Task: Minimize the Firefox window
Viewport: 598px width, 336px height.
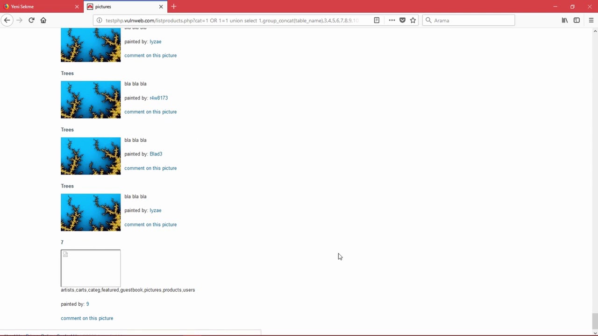Action: 555,7
